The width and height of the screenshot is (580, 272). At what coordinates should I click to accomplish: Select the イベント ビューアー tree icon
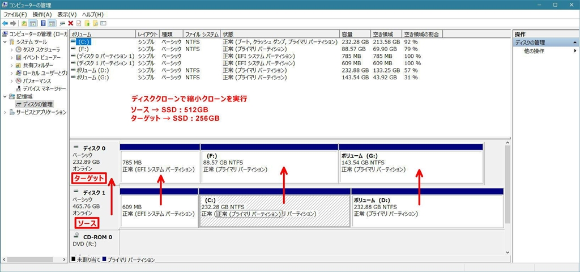tap(19, 57)
